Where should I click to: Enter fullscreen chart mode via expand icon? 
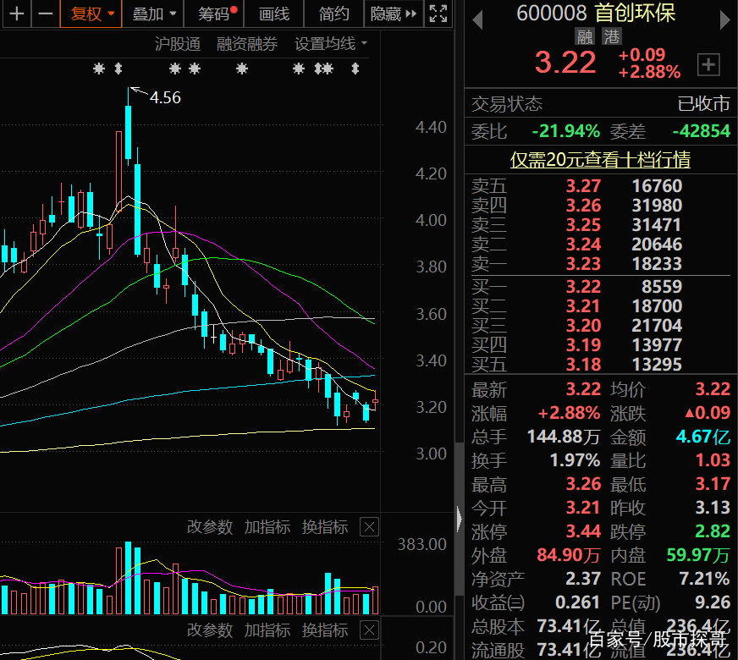[x=438, y=14]
